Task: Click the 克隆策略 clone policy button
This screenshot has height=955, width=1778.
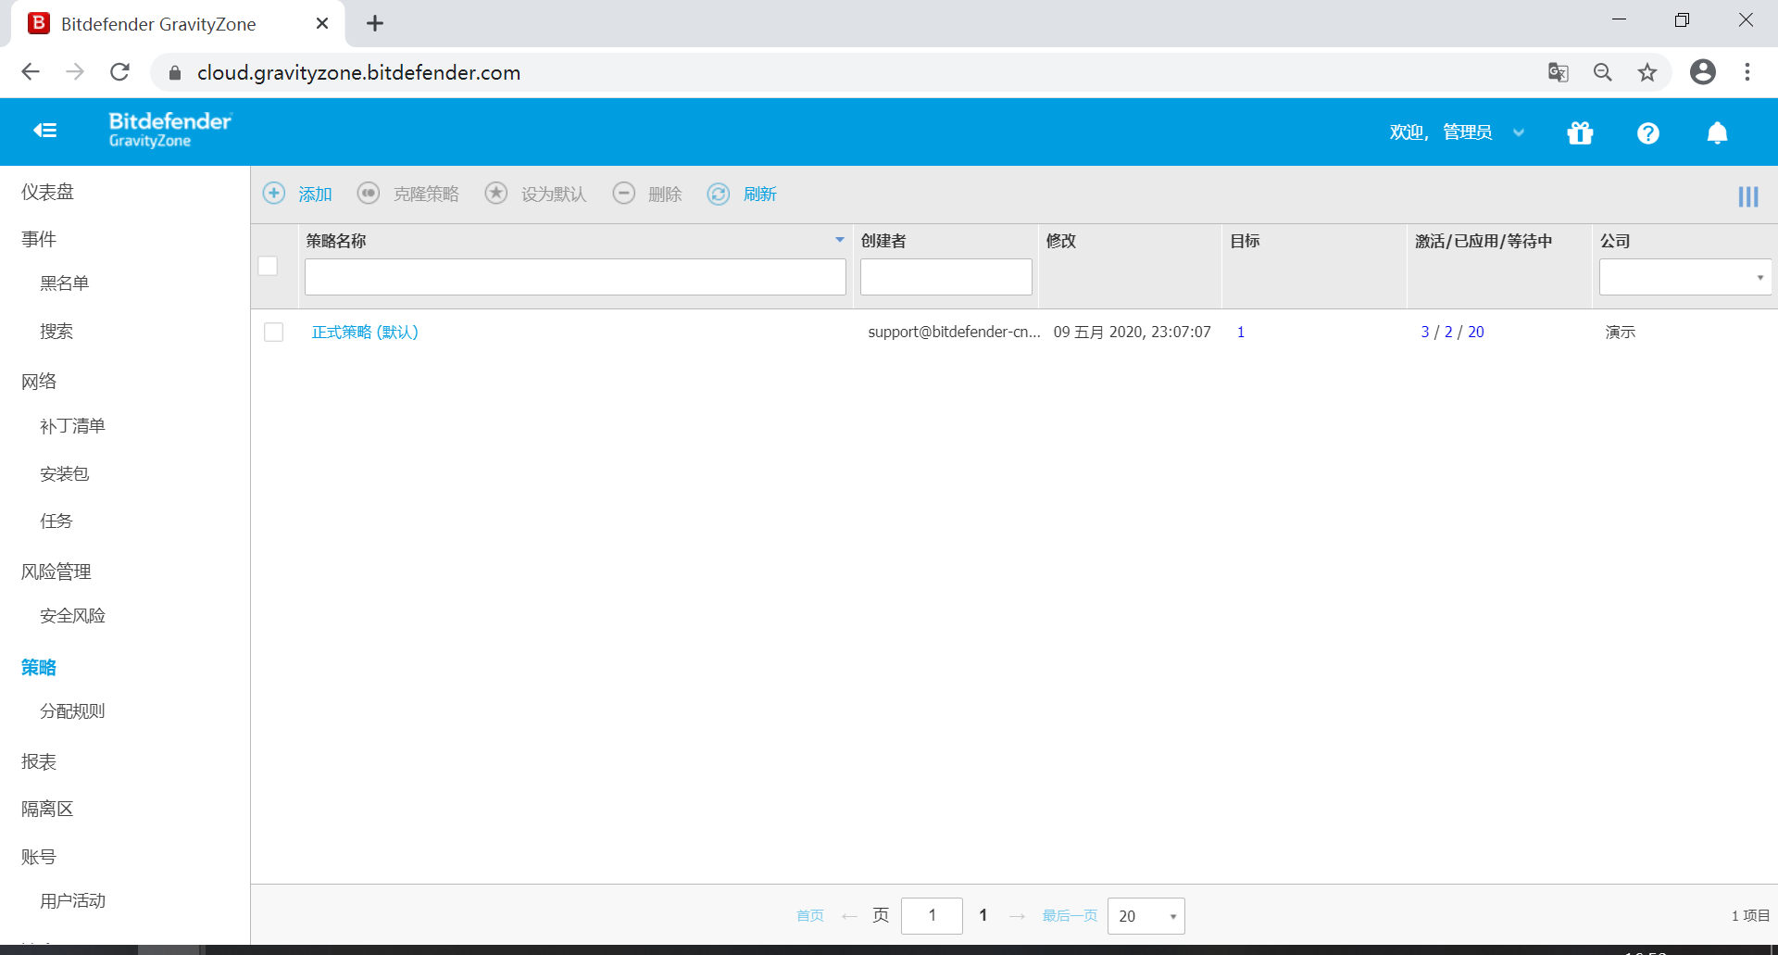Action: (407, 194)
